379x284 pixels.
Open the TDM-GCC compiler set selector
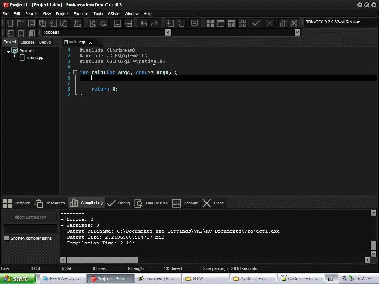[x=341, y=22]
